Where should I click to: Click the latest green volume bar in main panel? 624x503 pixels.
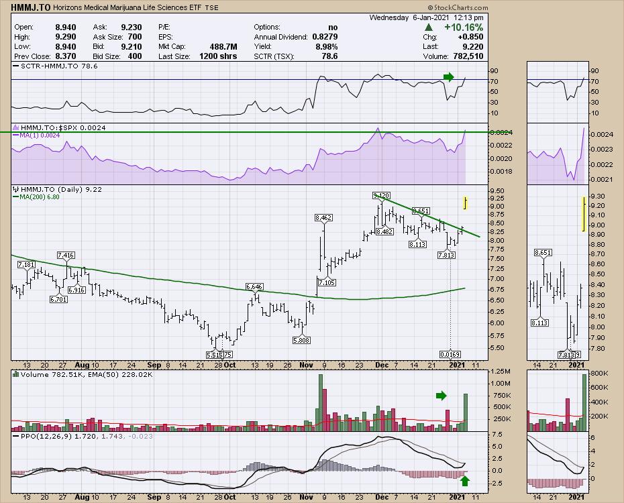tap(466, 412)
